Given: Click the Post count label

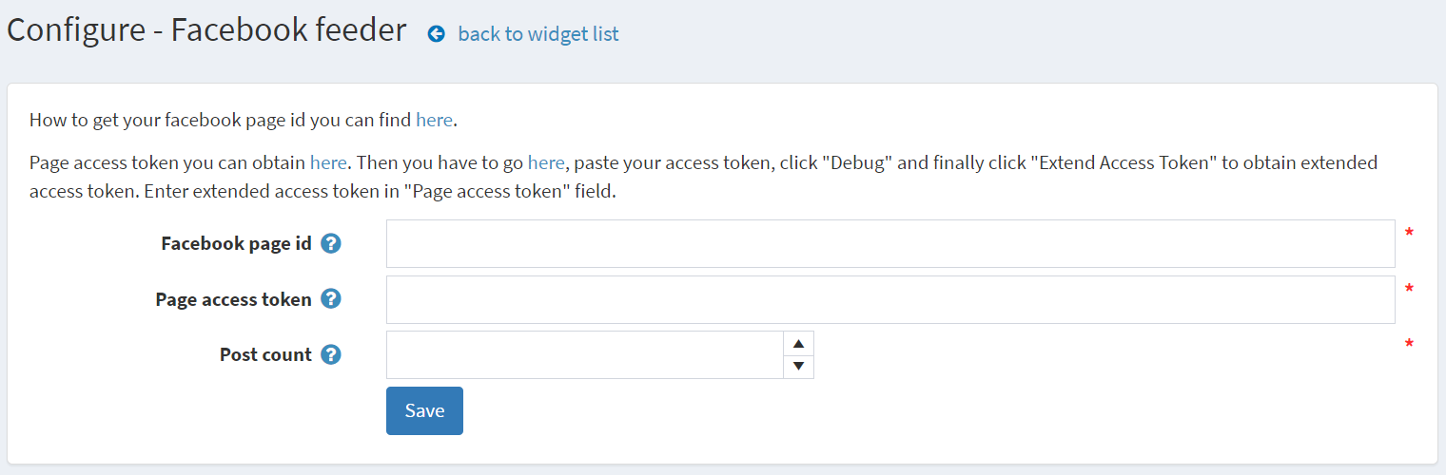Looking at the screenshot, I should point(266,354).
